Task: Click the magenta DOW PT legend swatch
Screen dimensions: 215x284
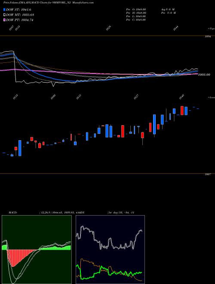Action: pos(4,20)
